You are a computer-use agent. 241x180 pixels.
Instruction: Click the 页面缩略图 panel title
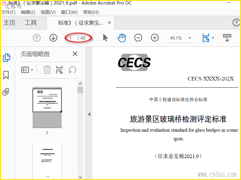35,54
